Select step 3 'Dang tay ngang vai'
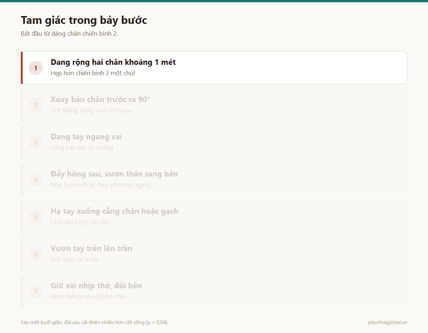Viewport: 428px width, 333px height. [x=214, y=142]
